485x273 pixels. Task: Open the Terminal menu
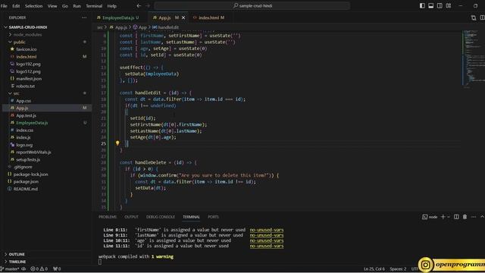pyautogui.click(x=94, y=6)
